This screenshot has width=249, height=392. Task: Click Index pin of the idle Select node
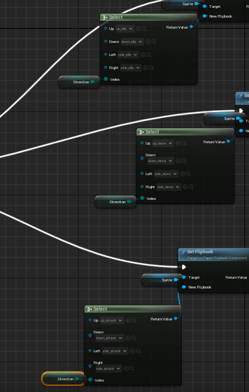[106, 79]
